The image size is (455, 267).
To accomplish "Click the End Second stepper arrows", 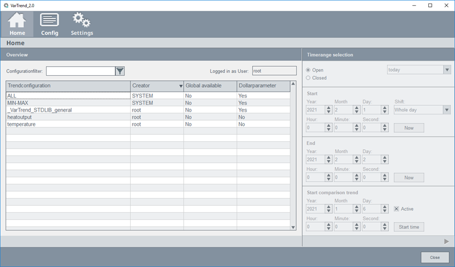I will (x=385, y=177).
